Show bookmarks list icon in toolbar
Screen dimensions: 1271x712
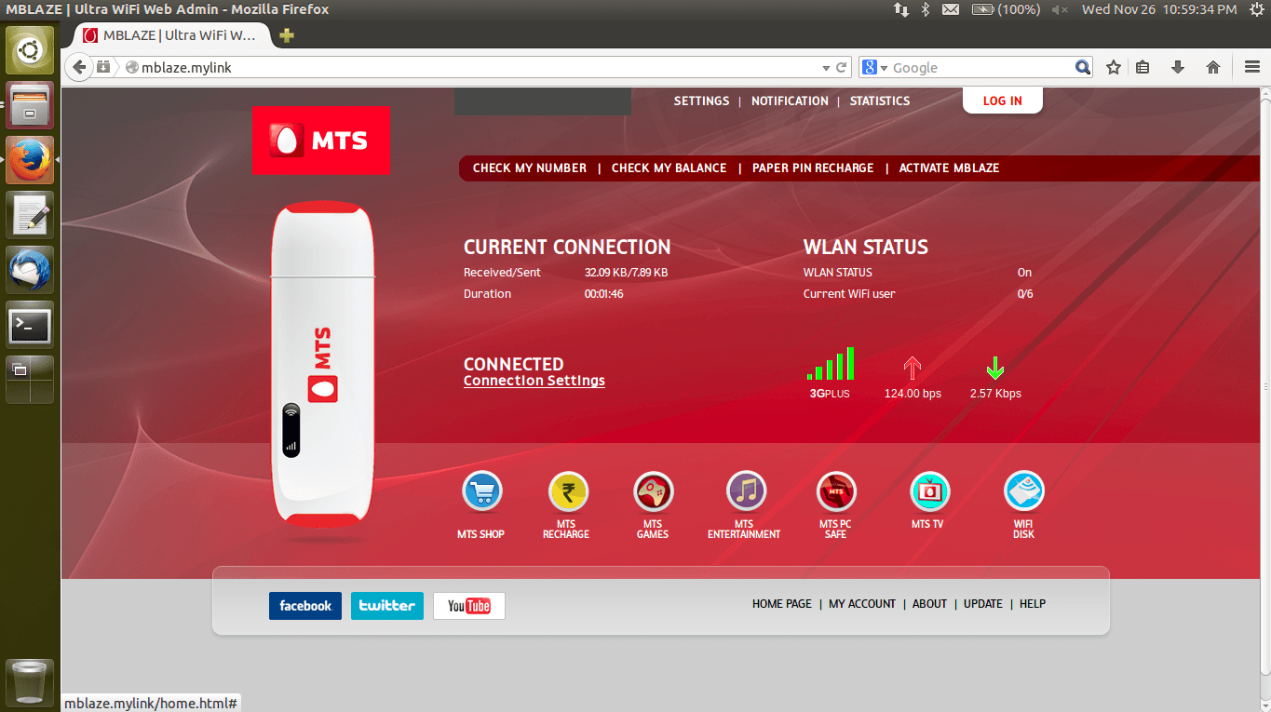pos(1143,67)
